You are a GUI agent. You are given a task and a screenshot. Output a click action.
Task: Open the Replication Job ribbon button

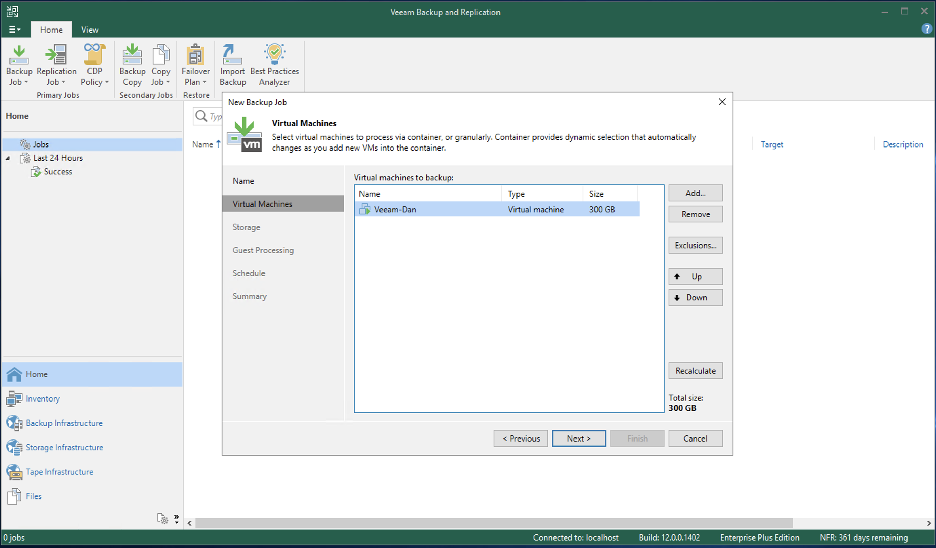pyautogui.click(x=56, y=65)
